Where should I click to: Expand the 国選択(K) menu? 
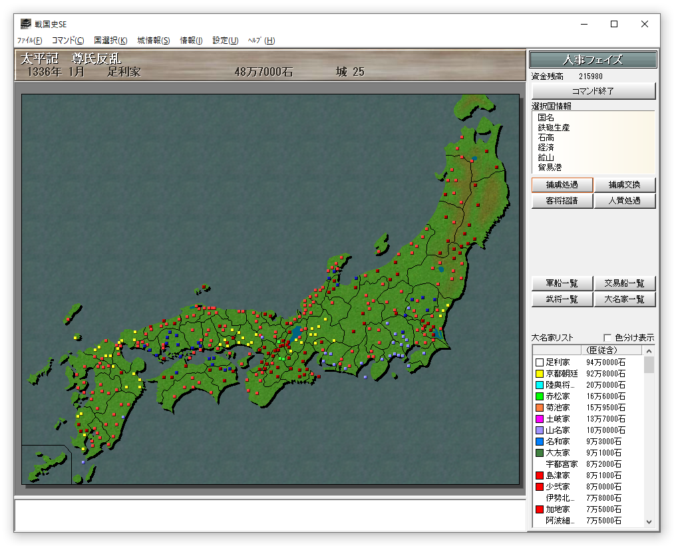coord(110,41)
